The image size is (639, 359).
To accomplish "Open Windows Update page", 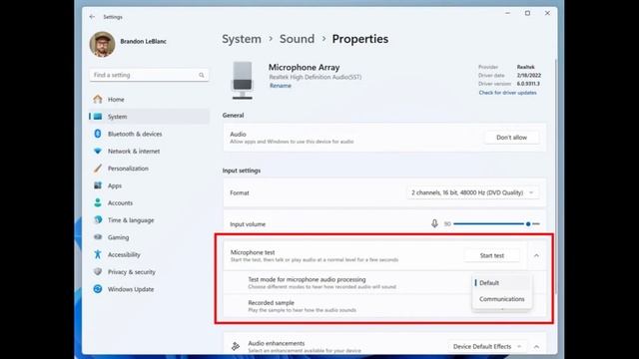I will tap(149, 289).
